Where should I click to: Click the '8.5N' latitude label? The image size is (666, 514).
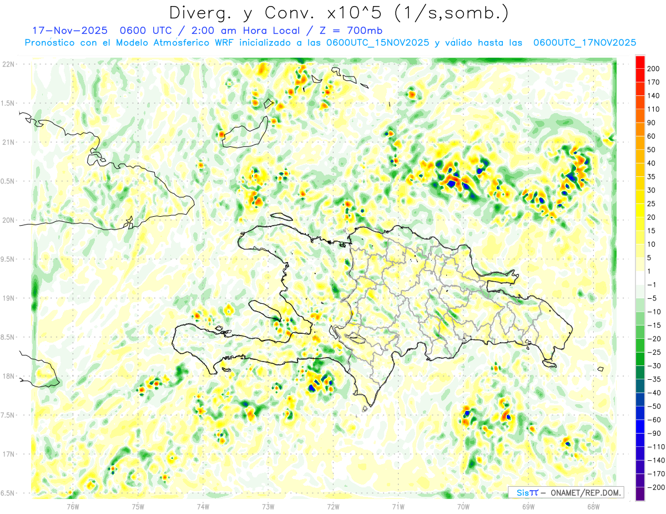pos(8,337)
